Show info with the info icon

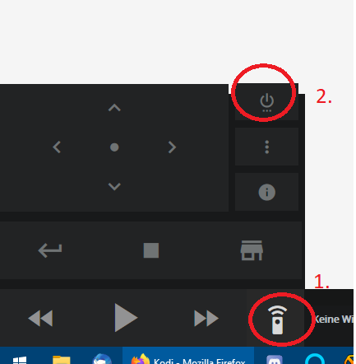pyautogui.click(x=266, y=192)
